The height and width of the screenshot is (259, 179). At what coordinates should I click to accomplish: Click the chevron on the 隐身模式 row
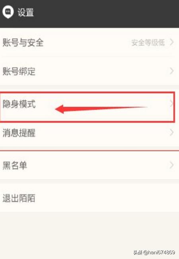(x=171, y=104)
